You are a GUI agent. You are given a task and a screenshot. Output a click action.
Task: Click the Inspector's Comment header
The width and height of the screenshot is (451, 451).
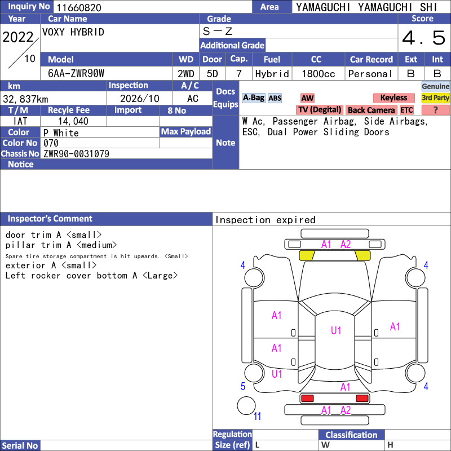pos(106,219)
